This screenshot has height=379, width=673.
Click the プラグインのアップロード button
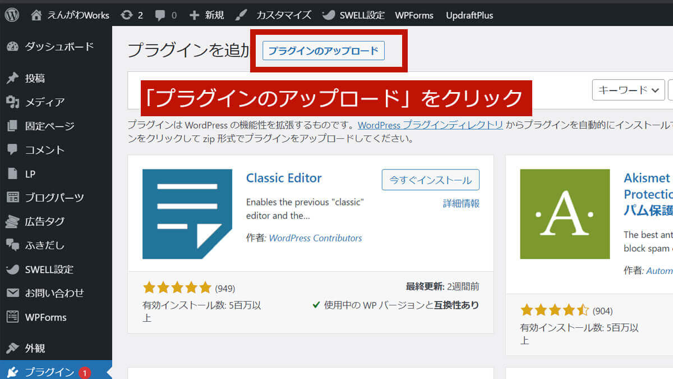[324, 51]
